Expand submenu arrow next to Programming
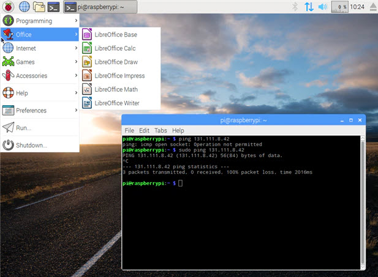 (x=76, y=21)
